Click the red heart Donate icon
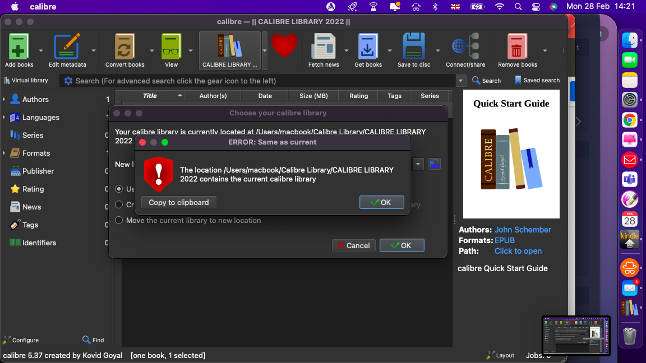The height and width of the screenshot is (363, 646). (284, 46)
